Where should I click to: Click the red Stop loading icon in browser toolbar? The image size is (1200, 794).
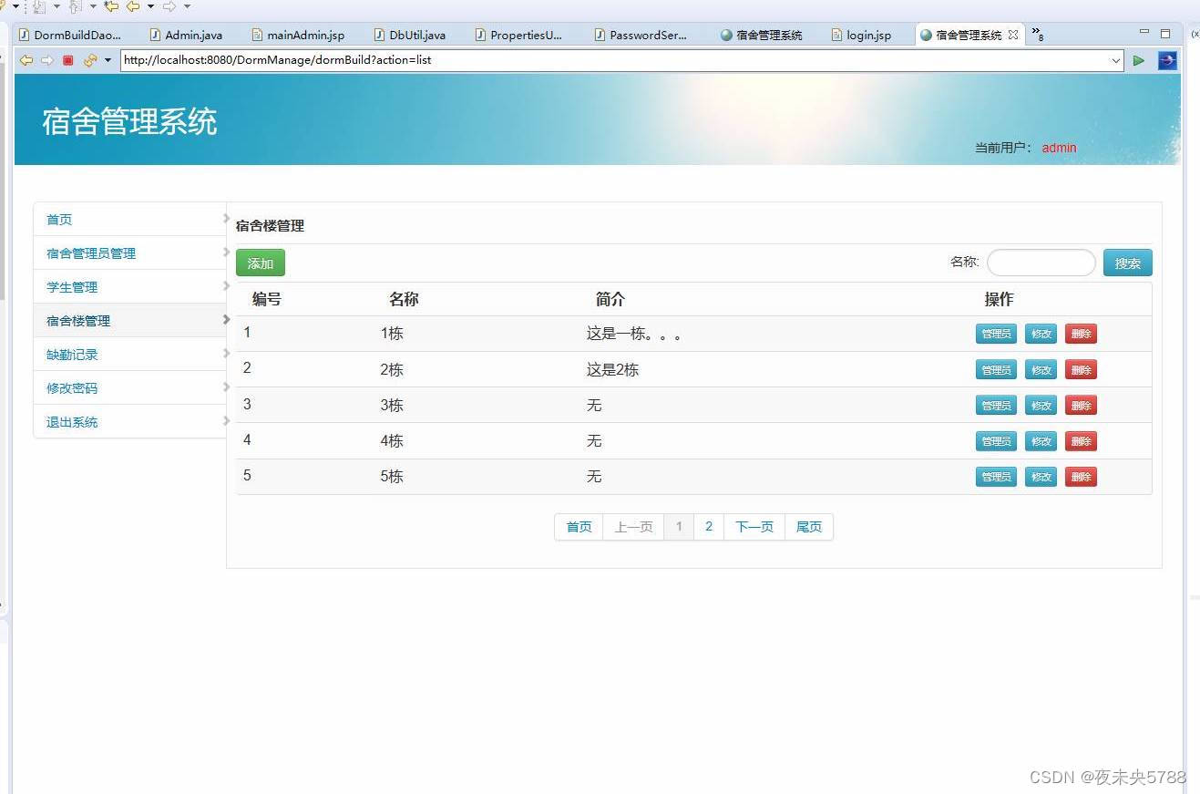click(67, 60)
